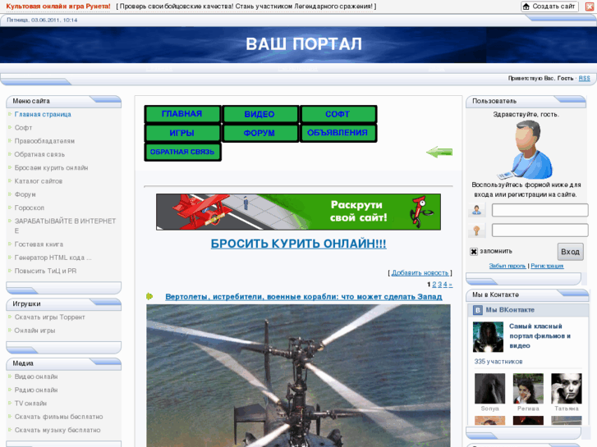Open Скачать фильмы бесплатно link
597x447 pixels.
coord(58,417)
